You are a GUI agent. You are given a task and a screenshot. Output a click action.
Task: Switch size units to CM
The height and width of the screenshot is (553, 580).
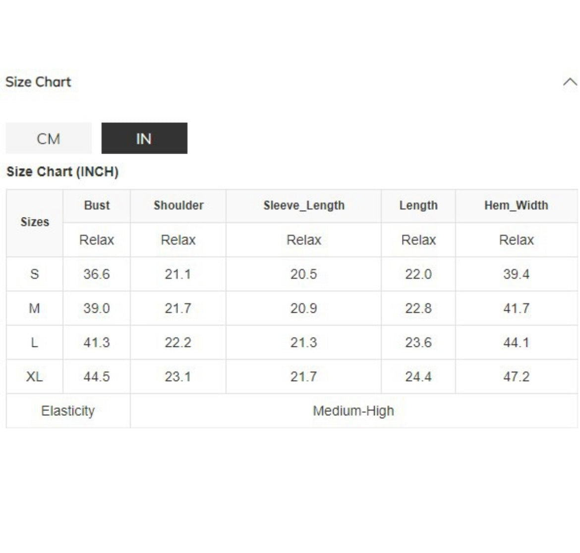(x=49, y=138)
